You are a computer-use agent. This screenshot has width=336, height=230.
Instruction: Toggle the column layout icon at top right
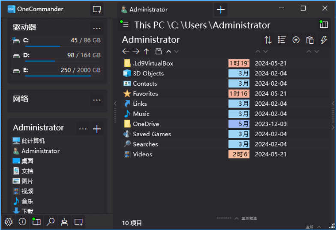[324, 25]
